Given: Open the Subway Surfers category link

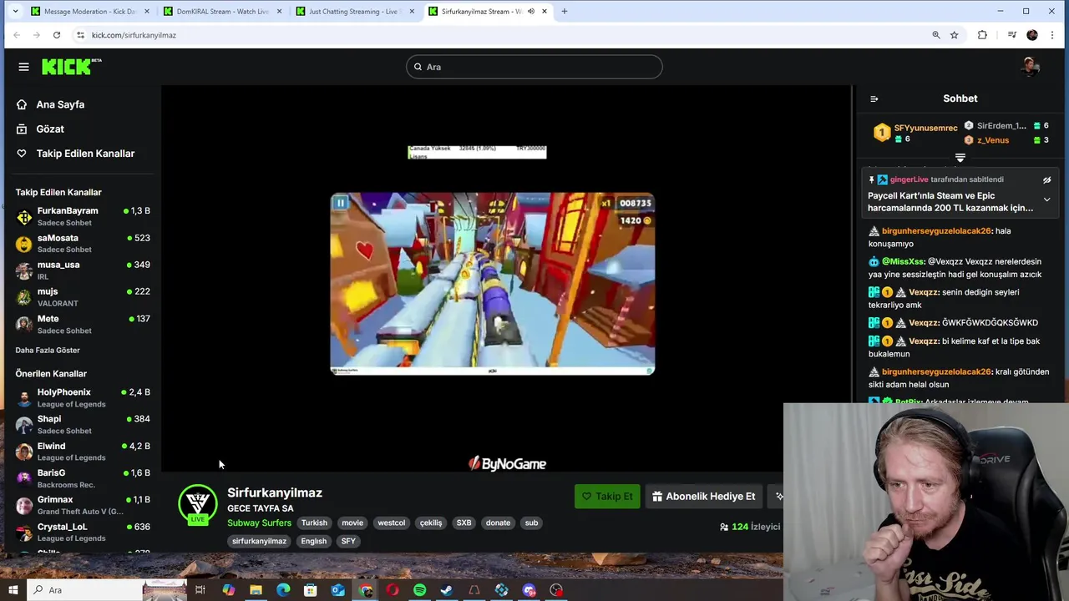Looking at the screenshot, I should [259, 523].
